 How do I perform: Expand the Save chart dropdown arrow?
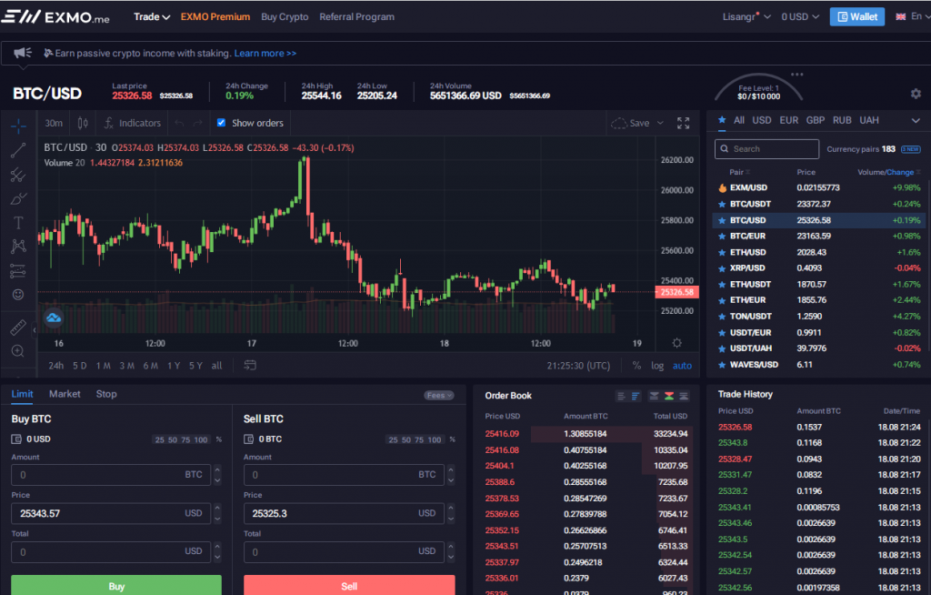pos(660,123)
